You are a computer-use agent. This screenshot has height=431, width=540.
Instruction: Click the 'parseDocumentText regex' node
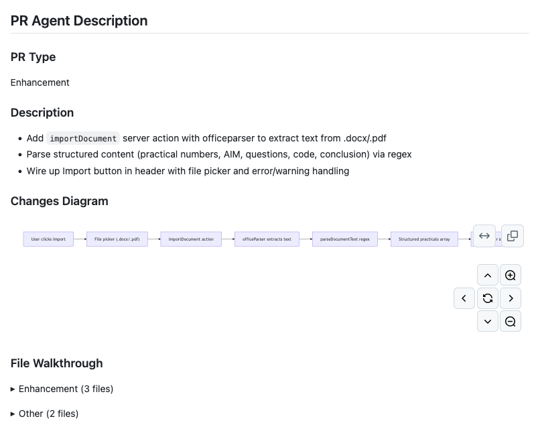point(345,239)
